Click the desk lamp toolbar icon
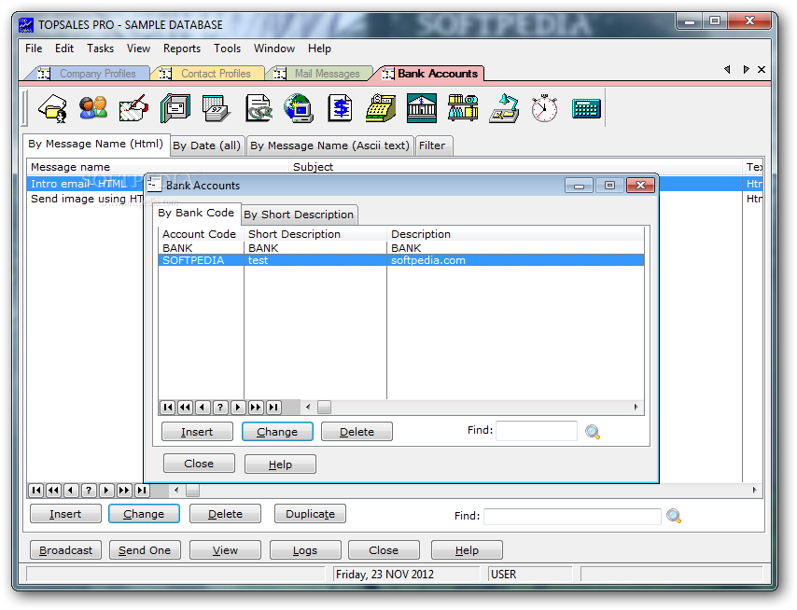 [504, 109]
